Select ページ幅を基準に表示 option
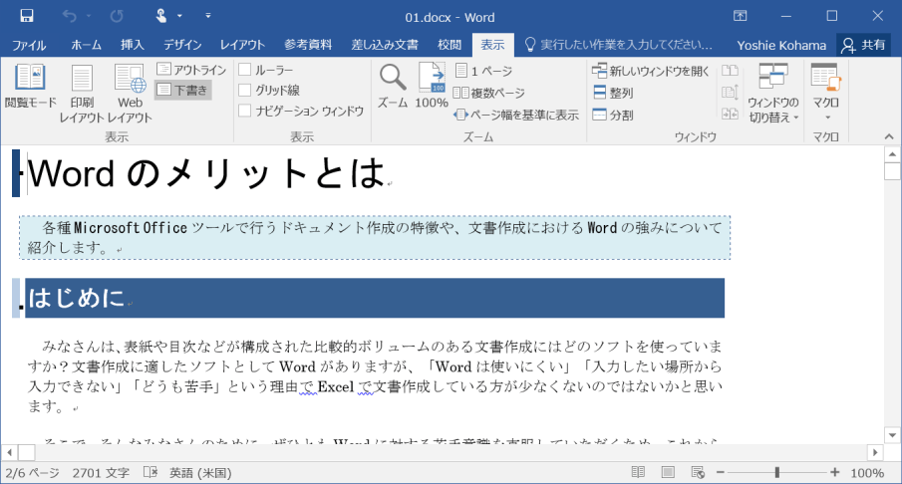 point(516,115)
